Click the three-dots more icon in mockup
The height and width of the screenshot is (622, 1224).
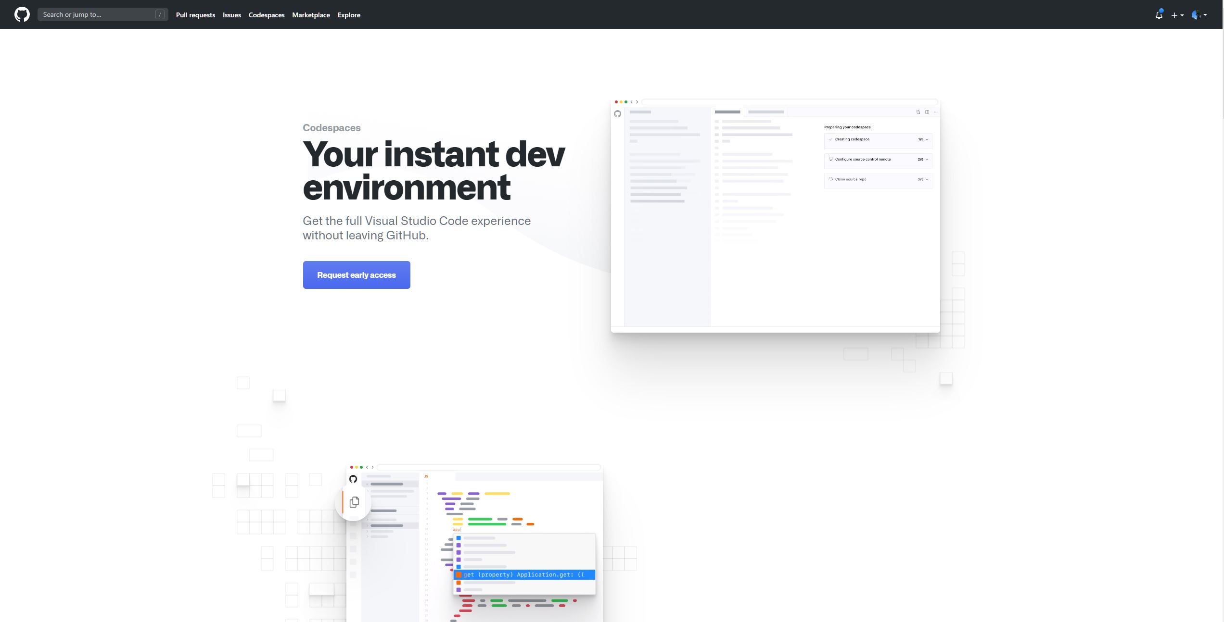click(935, 112)
